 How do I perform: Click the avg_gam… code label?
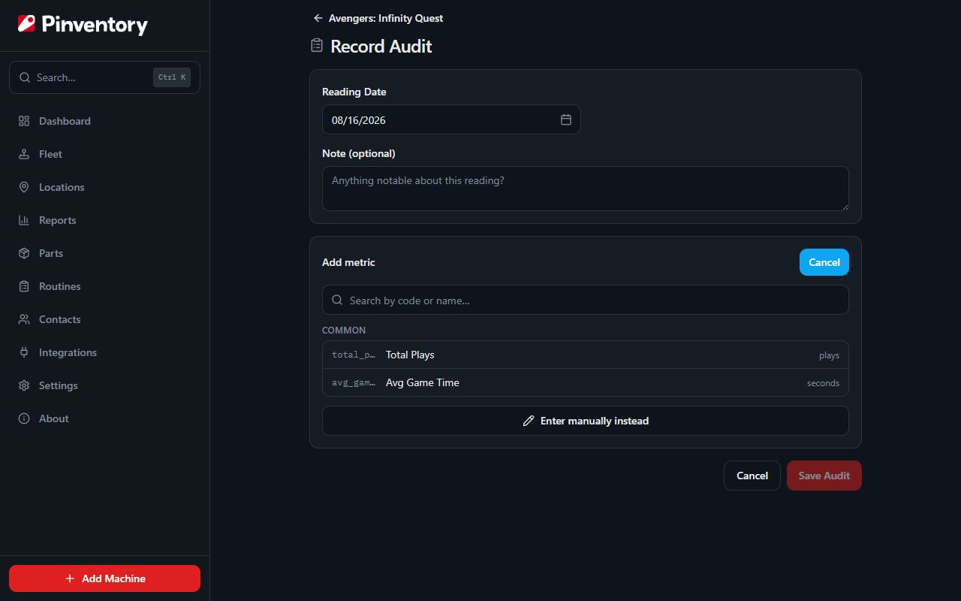point(354,382)
